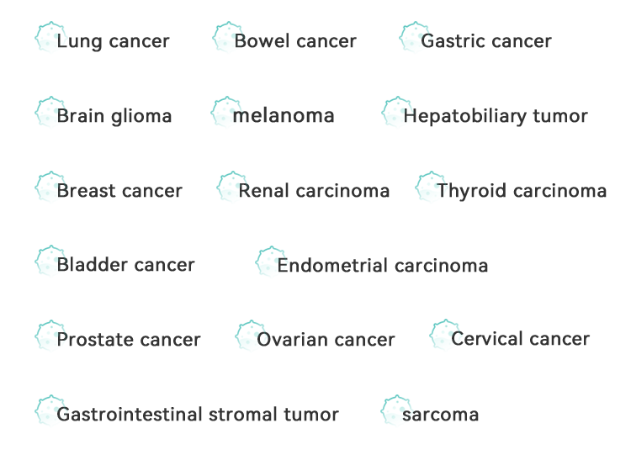Click the icon before Hepatobiliary tumor

(397, 112)
